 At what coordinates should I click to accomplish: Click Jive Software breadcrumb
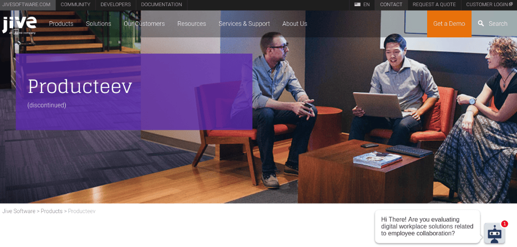coord(19,211)
